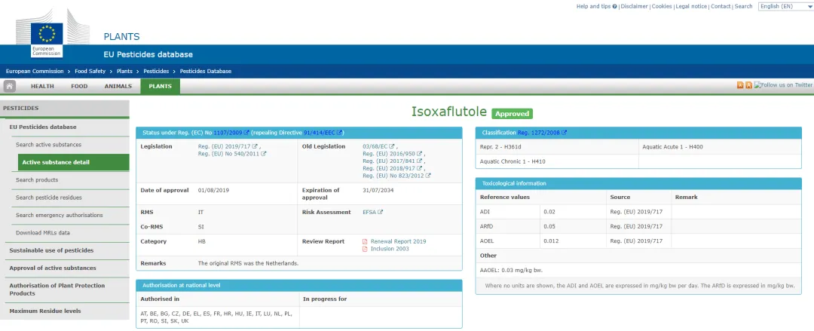Screen dimensions: 814x331
Task: Open the Contact link
Action: tap(721, 6)
